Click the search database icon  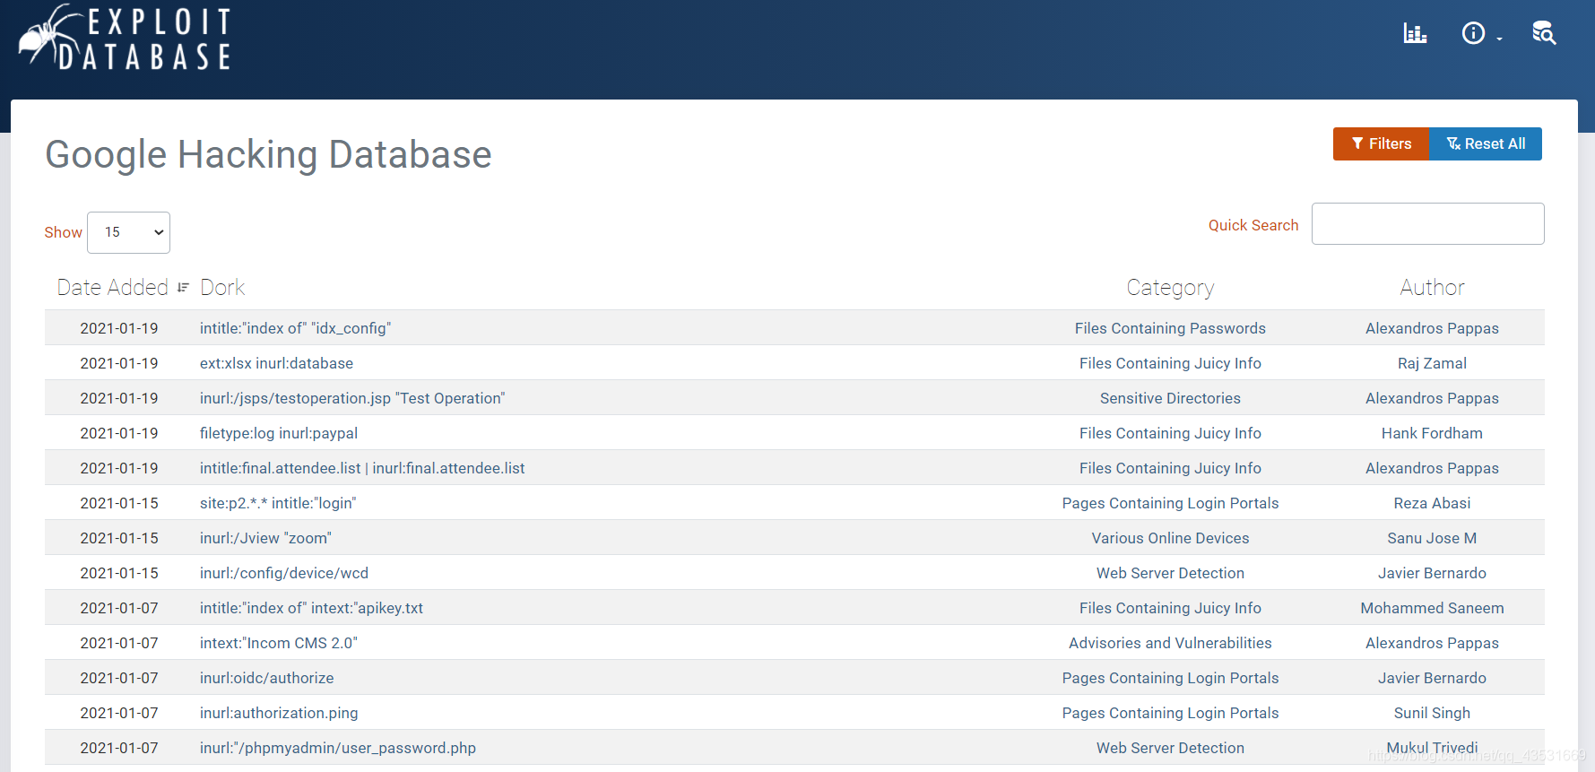pos(1543,34)
